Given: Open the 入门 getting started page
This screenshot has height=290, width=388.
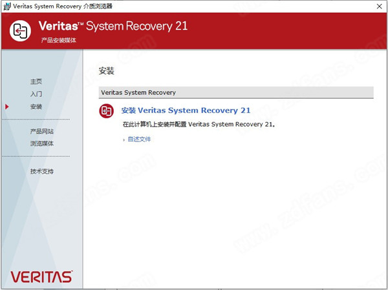Looking at the screenshot, I should 36,94.
